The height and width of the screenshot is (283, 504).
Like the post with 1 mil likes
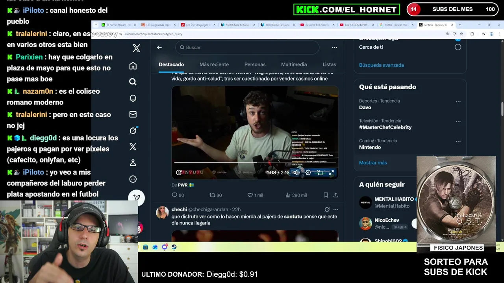click(255, 195)
